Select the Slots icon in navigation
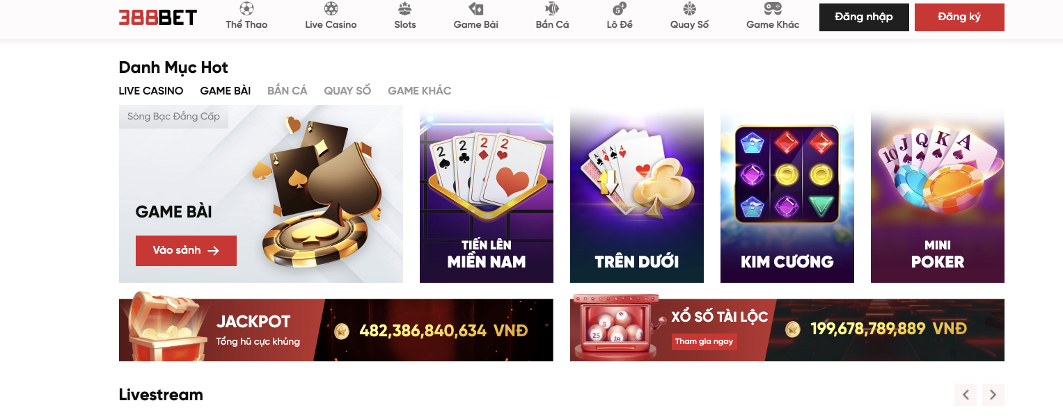1063x419 pixels. click(x=404, y=9)
